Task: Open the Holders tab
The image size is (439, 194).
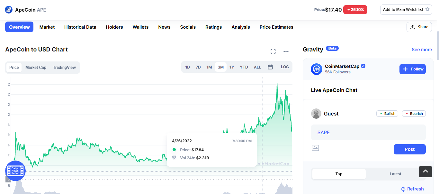Action: click(x=114, y=27)
